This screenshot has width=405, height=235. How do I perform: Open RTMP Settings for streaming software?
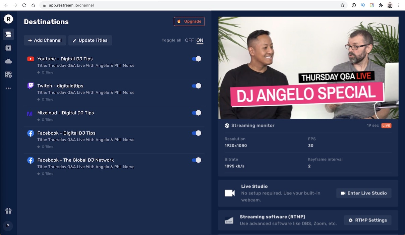point(367,220)
